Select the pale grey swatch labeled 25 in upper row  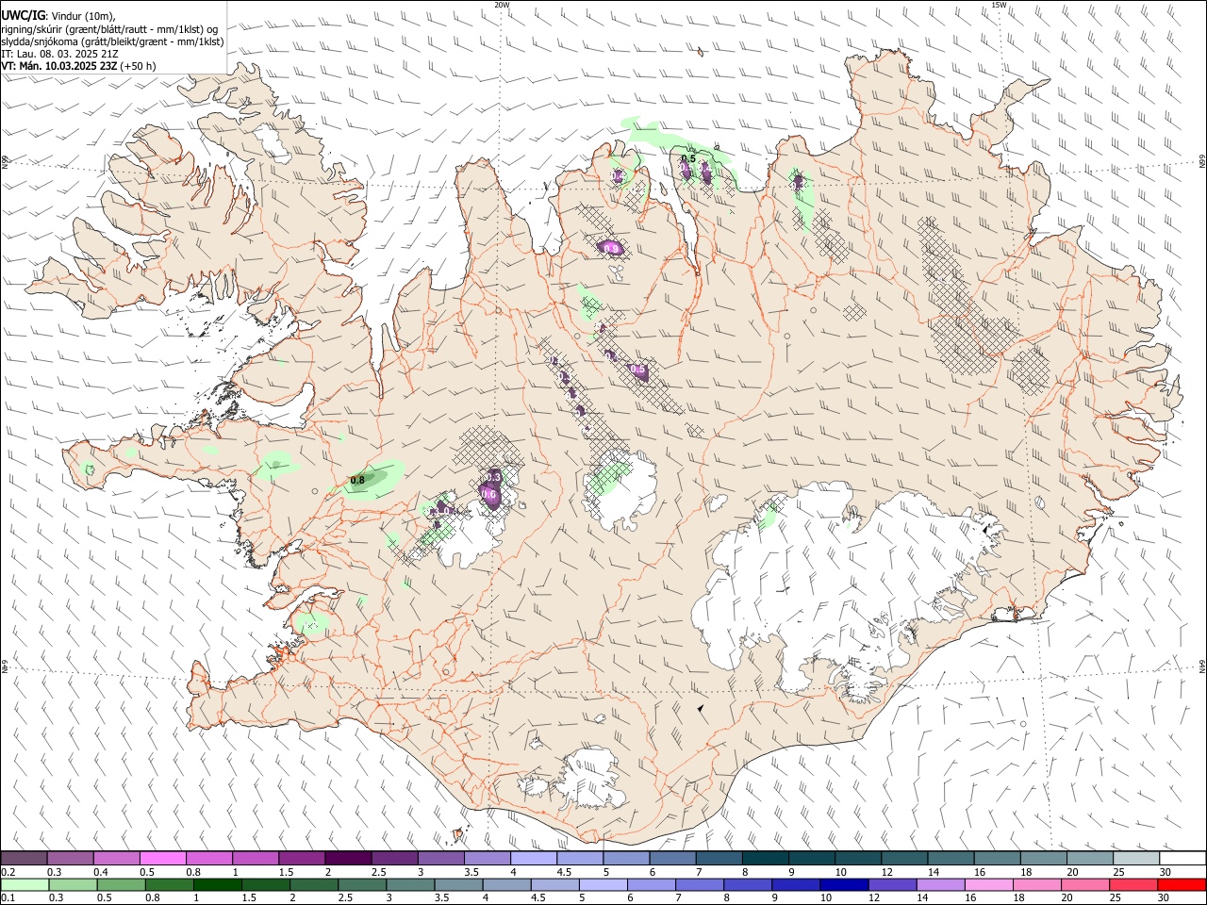pyautogui.click(x=1136, y=858)
